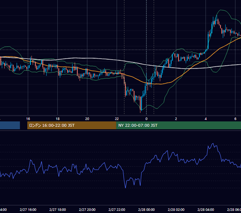Screen dimensions: 241x213
Task: Click the "22" hour label on price chart axis
Action: (117, 119)
